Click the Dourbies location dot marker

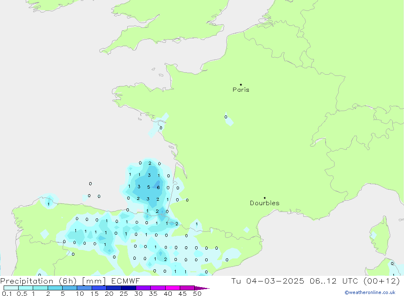click(265, 198)
